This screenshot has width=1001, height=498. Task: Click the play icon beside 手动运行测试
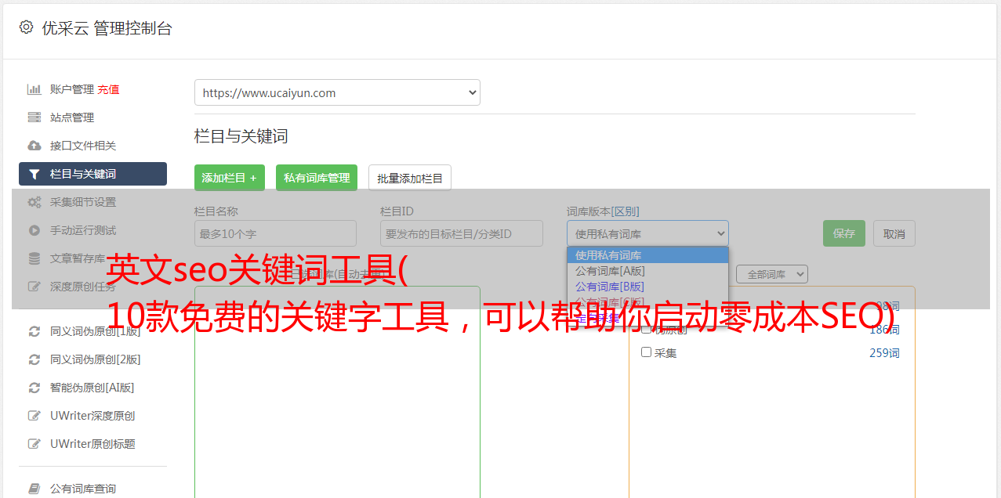coord(34,230)
